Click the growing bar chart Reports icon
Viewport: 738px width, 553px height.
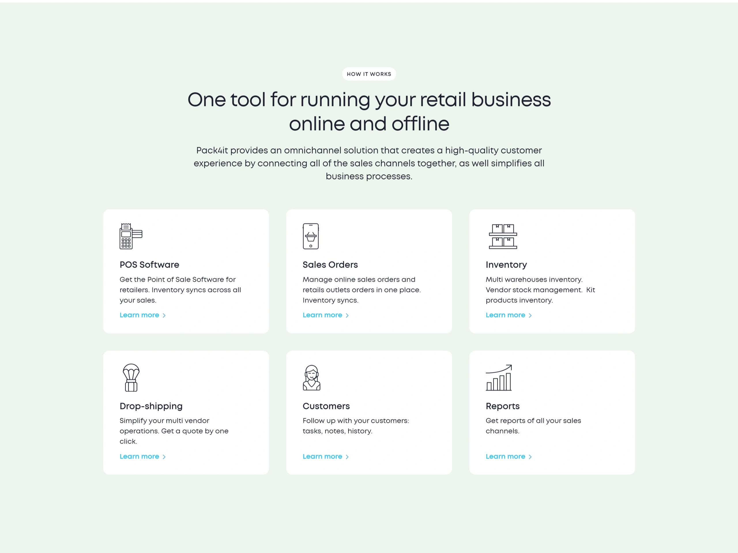click(x=498, y=377)
